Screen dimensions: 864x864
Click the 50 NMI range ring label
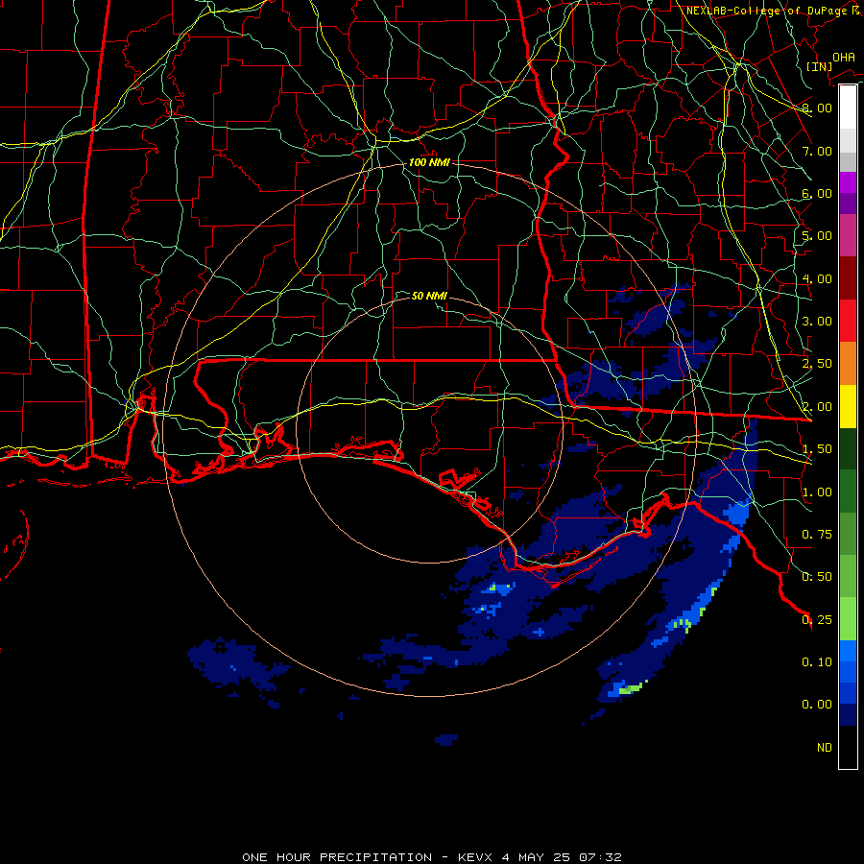point(429,296)
